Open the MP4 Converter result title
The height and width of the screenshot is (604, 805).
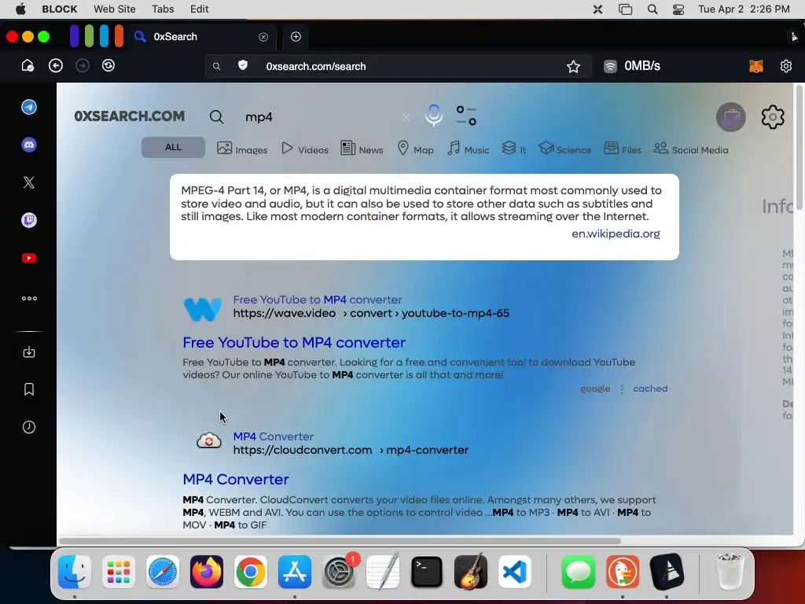236,479
